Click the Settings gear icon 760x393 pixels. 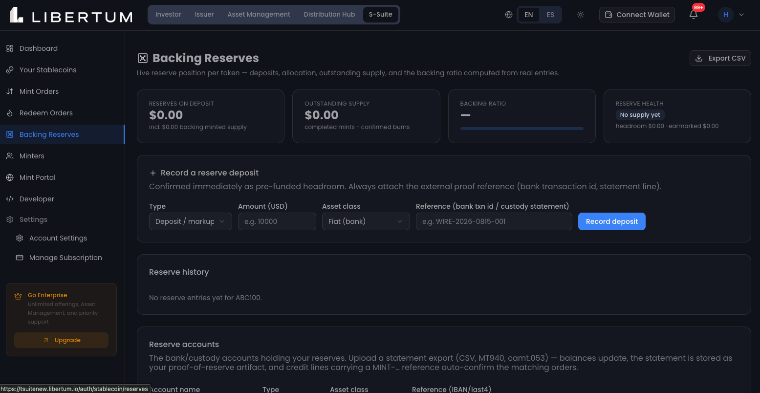(x=10, y=219)
